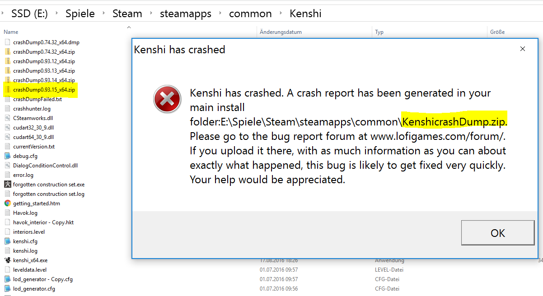Click LEVEL-Datei type cell
The image size is (543, 296).
click(389, 269)
